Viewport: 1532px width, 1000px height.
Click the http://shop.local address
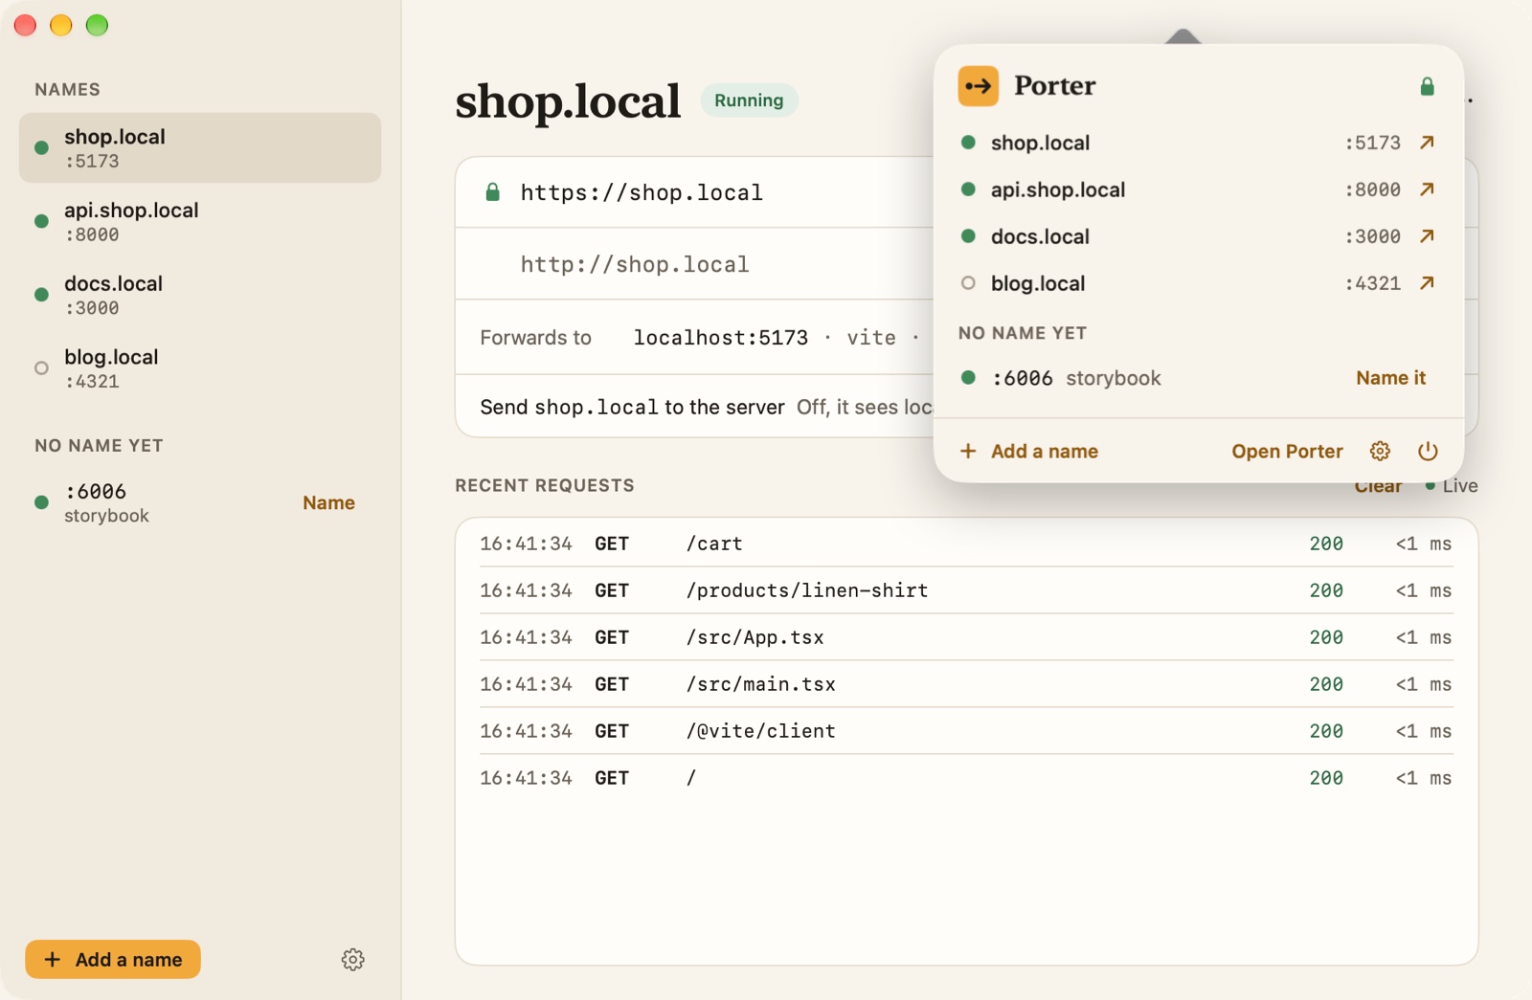635,264
